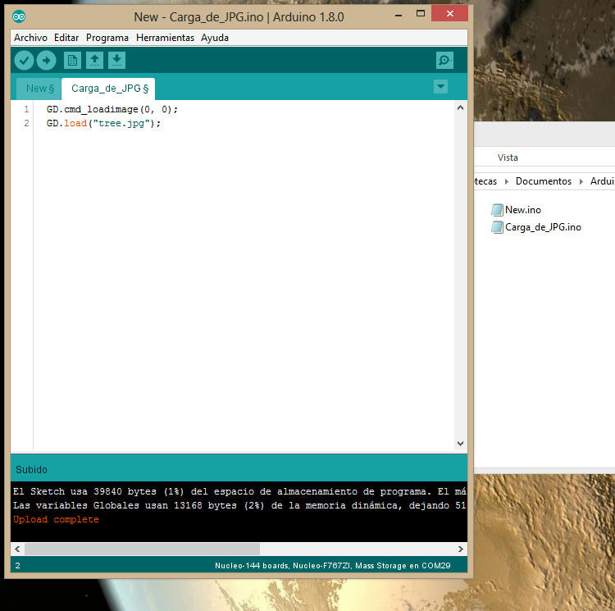Click the New.ino file icon in Explorer

(497, 210)
